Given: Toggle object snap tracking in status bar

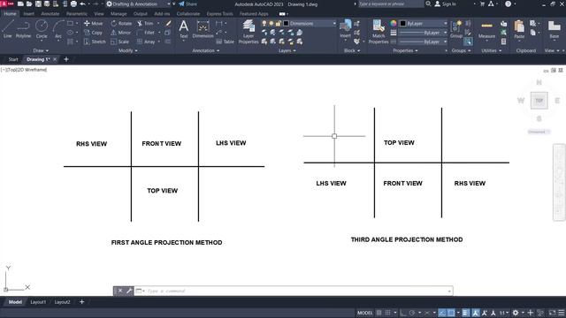Looking at the screenshot, I should coord(442,313).
